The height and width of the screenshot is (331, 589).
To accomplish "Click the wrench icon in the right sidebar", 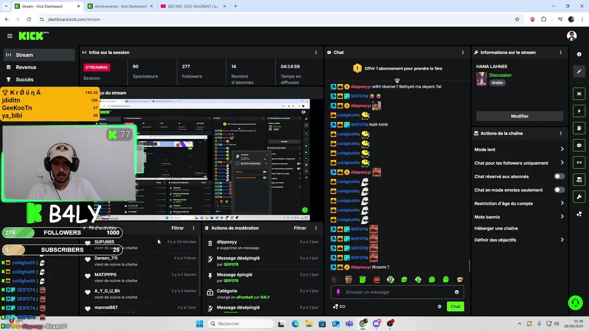I will click(579, 197).
